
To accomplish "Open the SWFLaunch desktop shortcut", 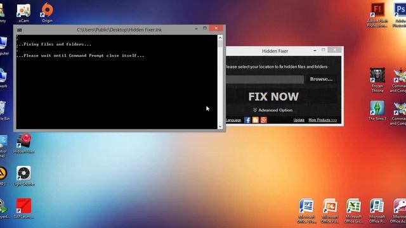I will [24, 206].
